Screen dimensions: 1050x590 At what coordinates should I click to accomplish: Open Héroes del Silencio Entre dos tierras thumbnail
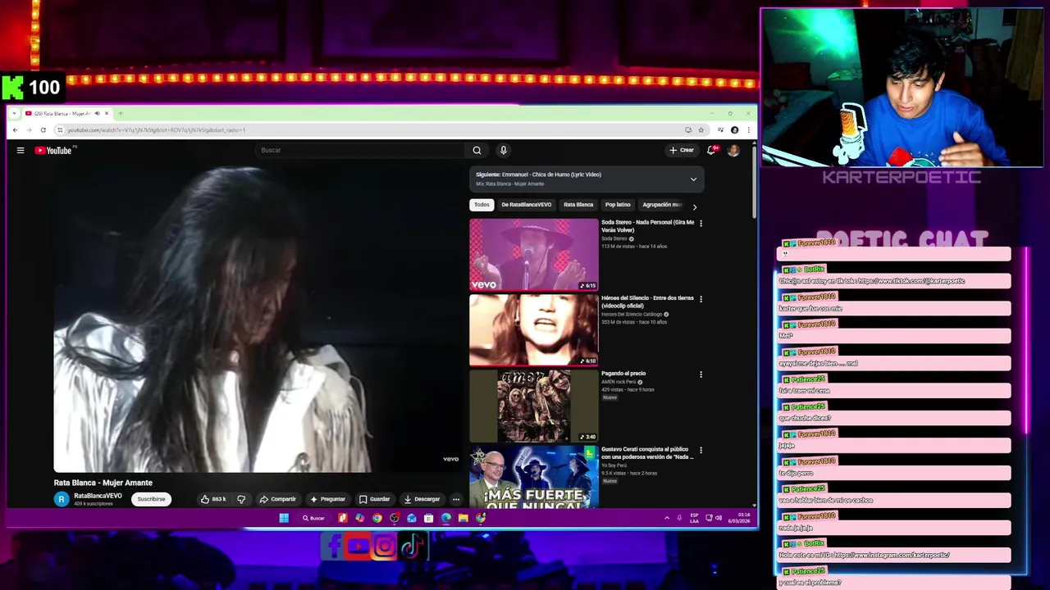tap(534, 330)
